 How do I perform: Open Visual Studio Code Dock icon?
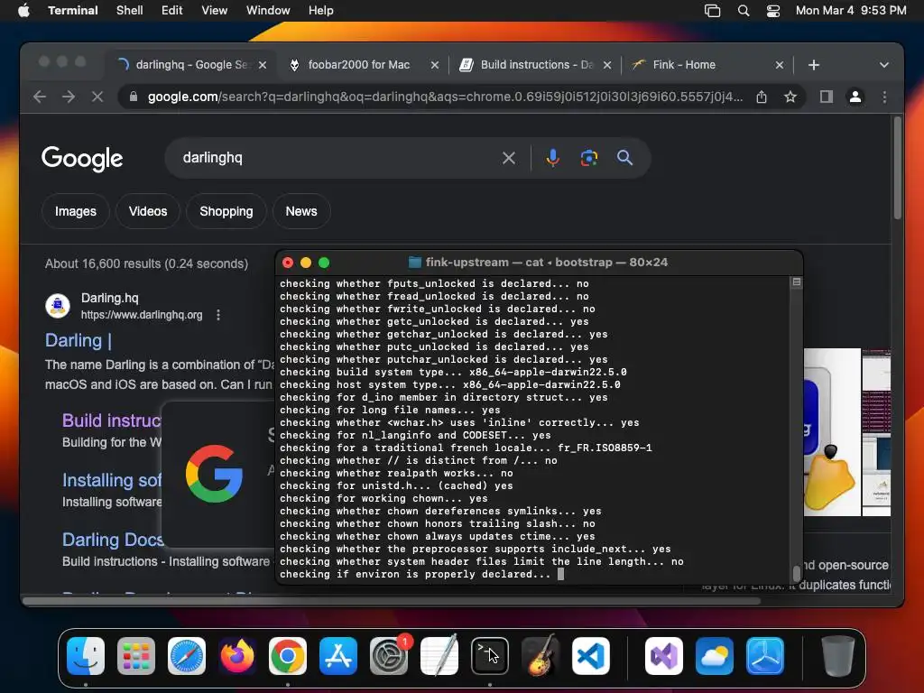pos(591,656)
